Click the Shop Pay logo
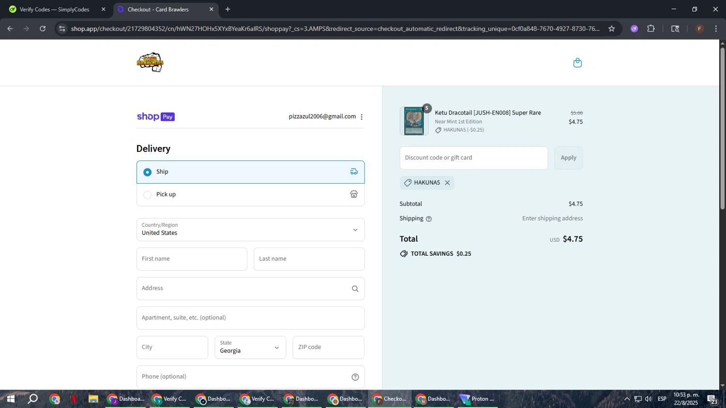726x408 pixels. tap(156, 117)
